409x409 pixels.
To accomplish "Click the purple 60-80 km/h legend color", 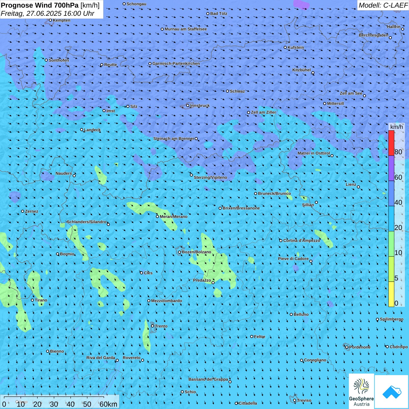I will pos(391,168).
